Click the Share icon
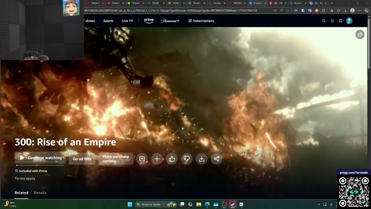Viewport: 371px width, 209px height. point(217,159)
